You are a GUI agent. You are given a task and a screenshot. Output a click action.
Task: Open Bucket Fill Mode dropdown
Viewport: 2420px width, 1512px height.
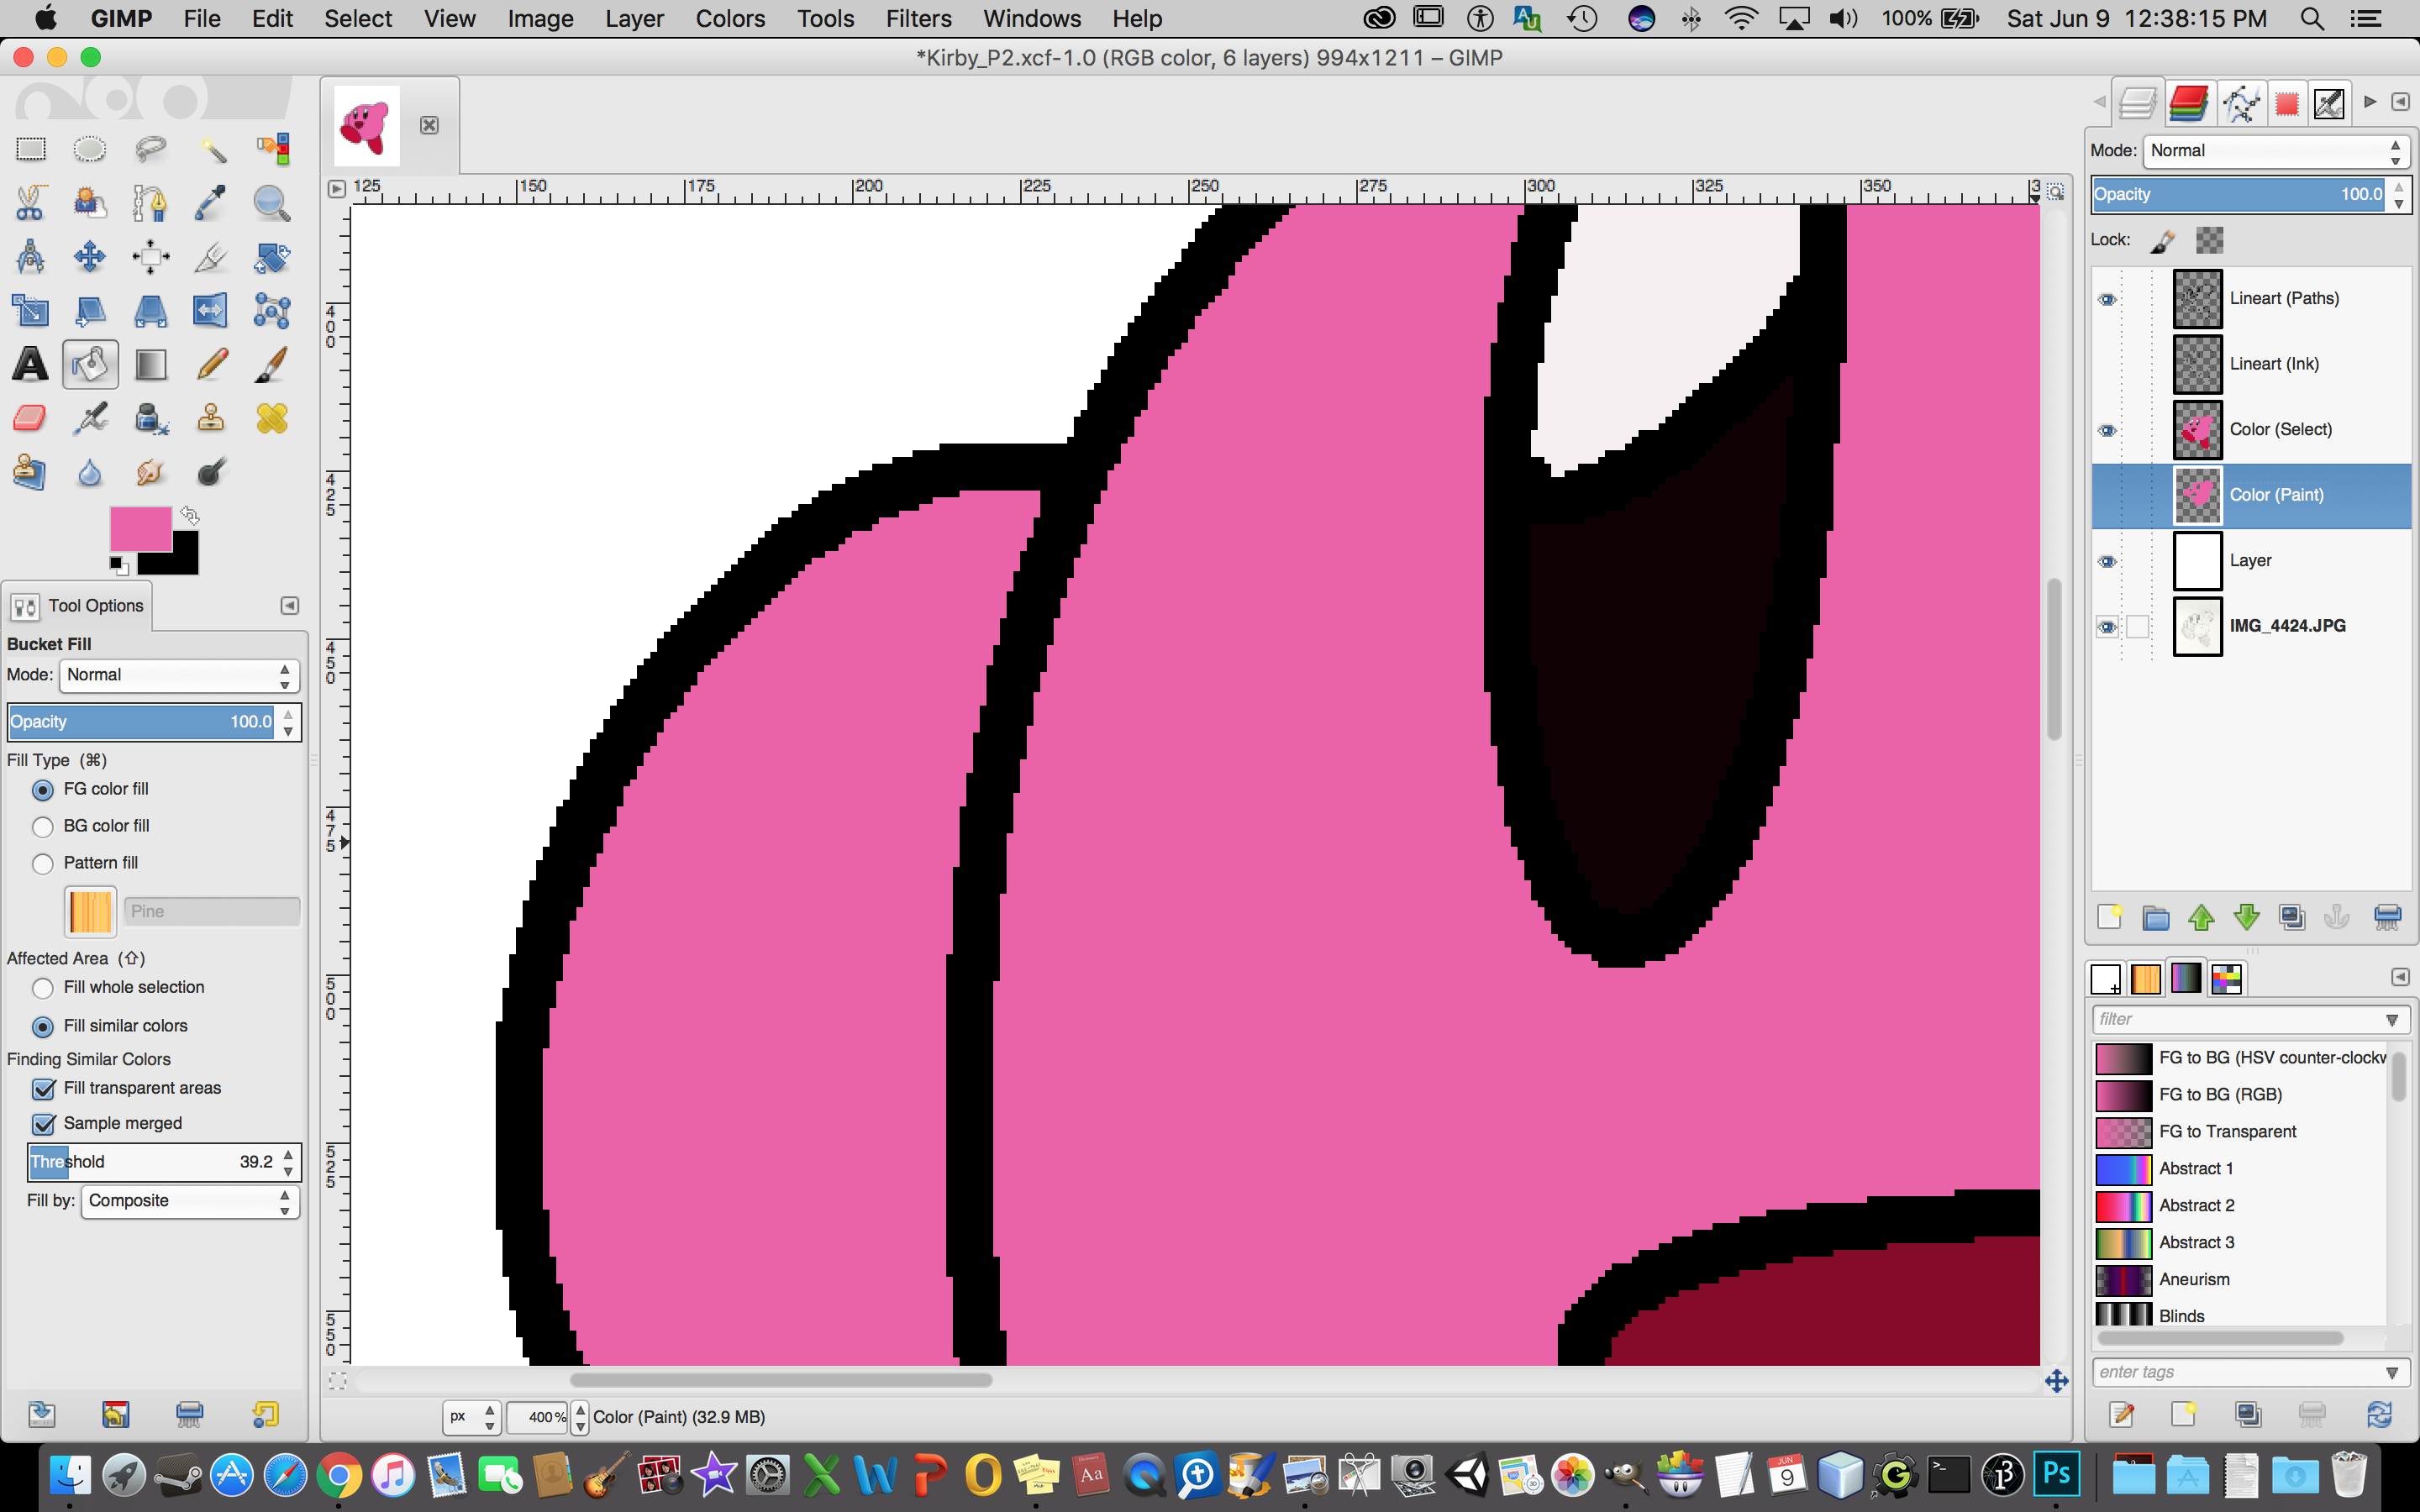point(179,676)
